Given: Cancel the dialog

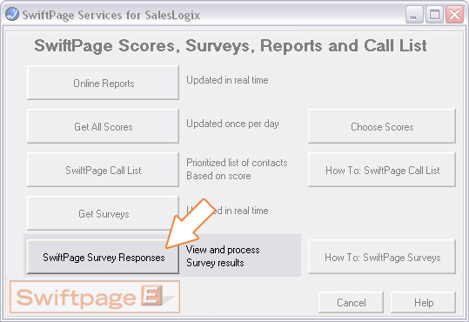Looking at the screenshot, I should 352,302.
